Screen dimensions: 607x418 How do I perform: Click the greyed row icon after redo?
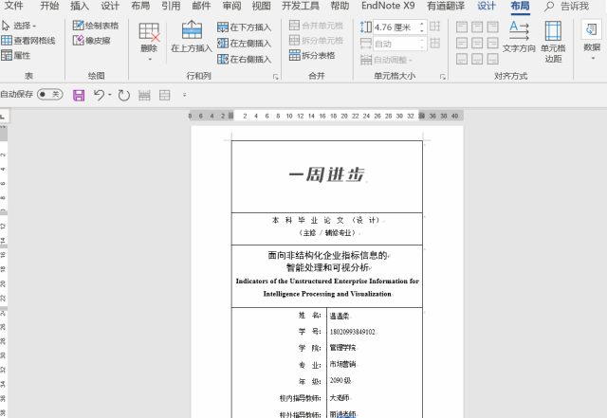[x=144, y=95]
